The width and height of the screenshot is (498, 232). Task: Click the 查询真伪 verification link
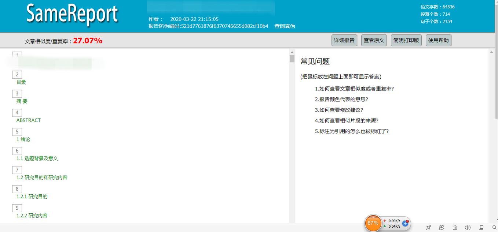coord(284,26)
